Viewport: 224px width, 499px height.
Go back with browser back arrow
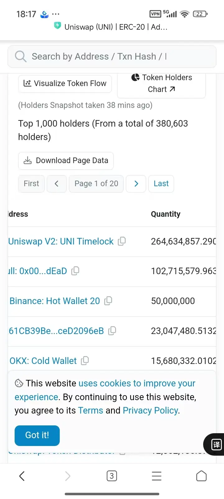(x=22, y=476)
